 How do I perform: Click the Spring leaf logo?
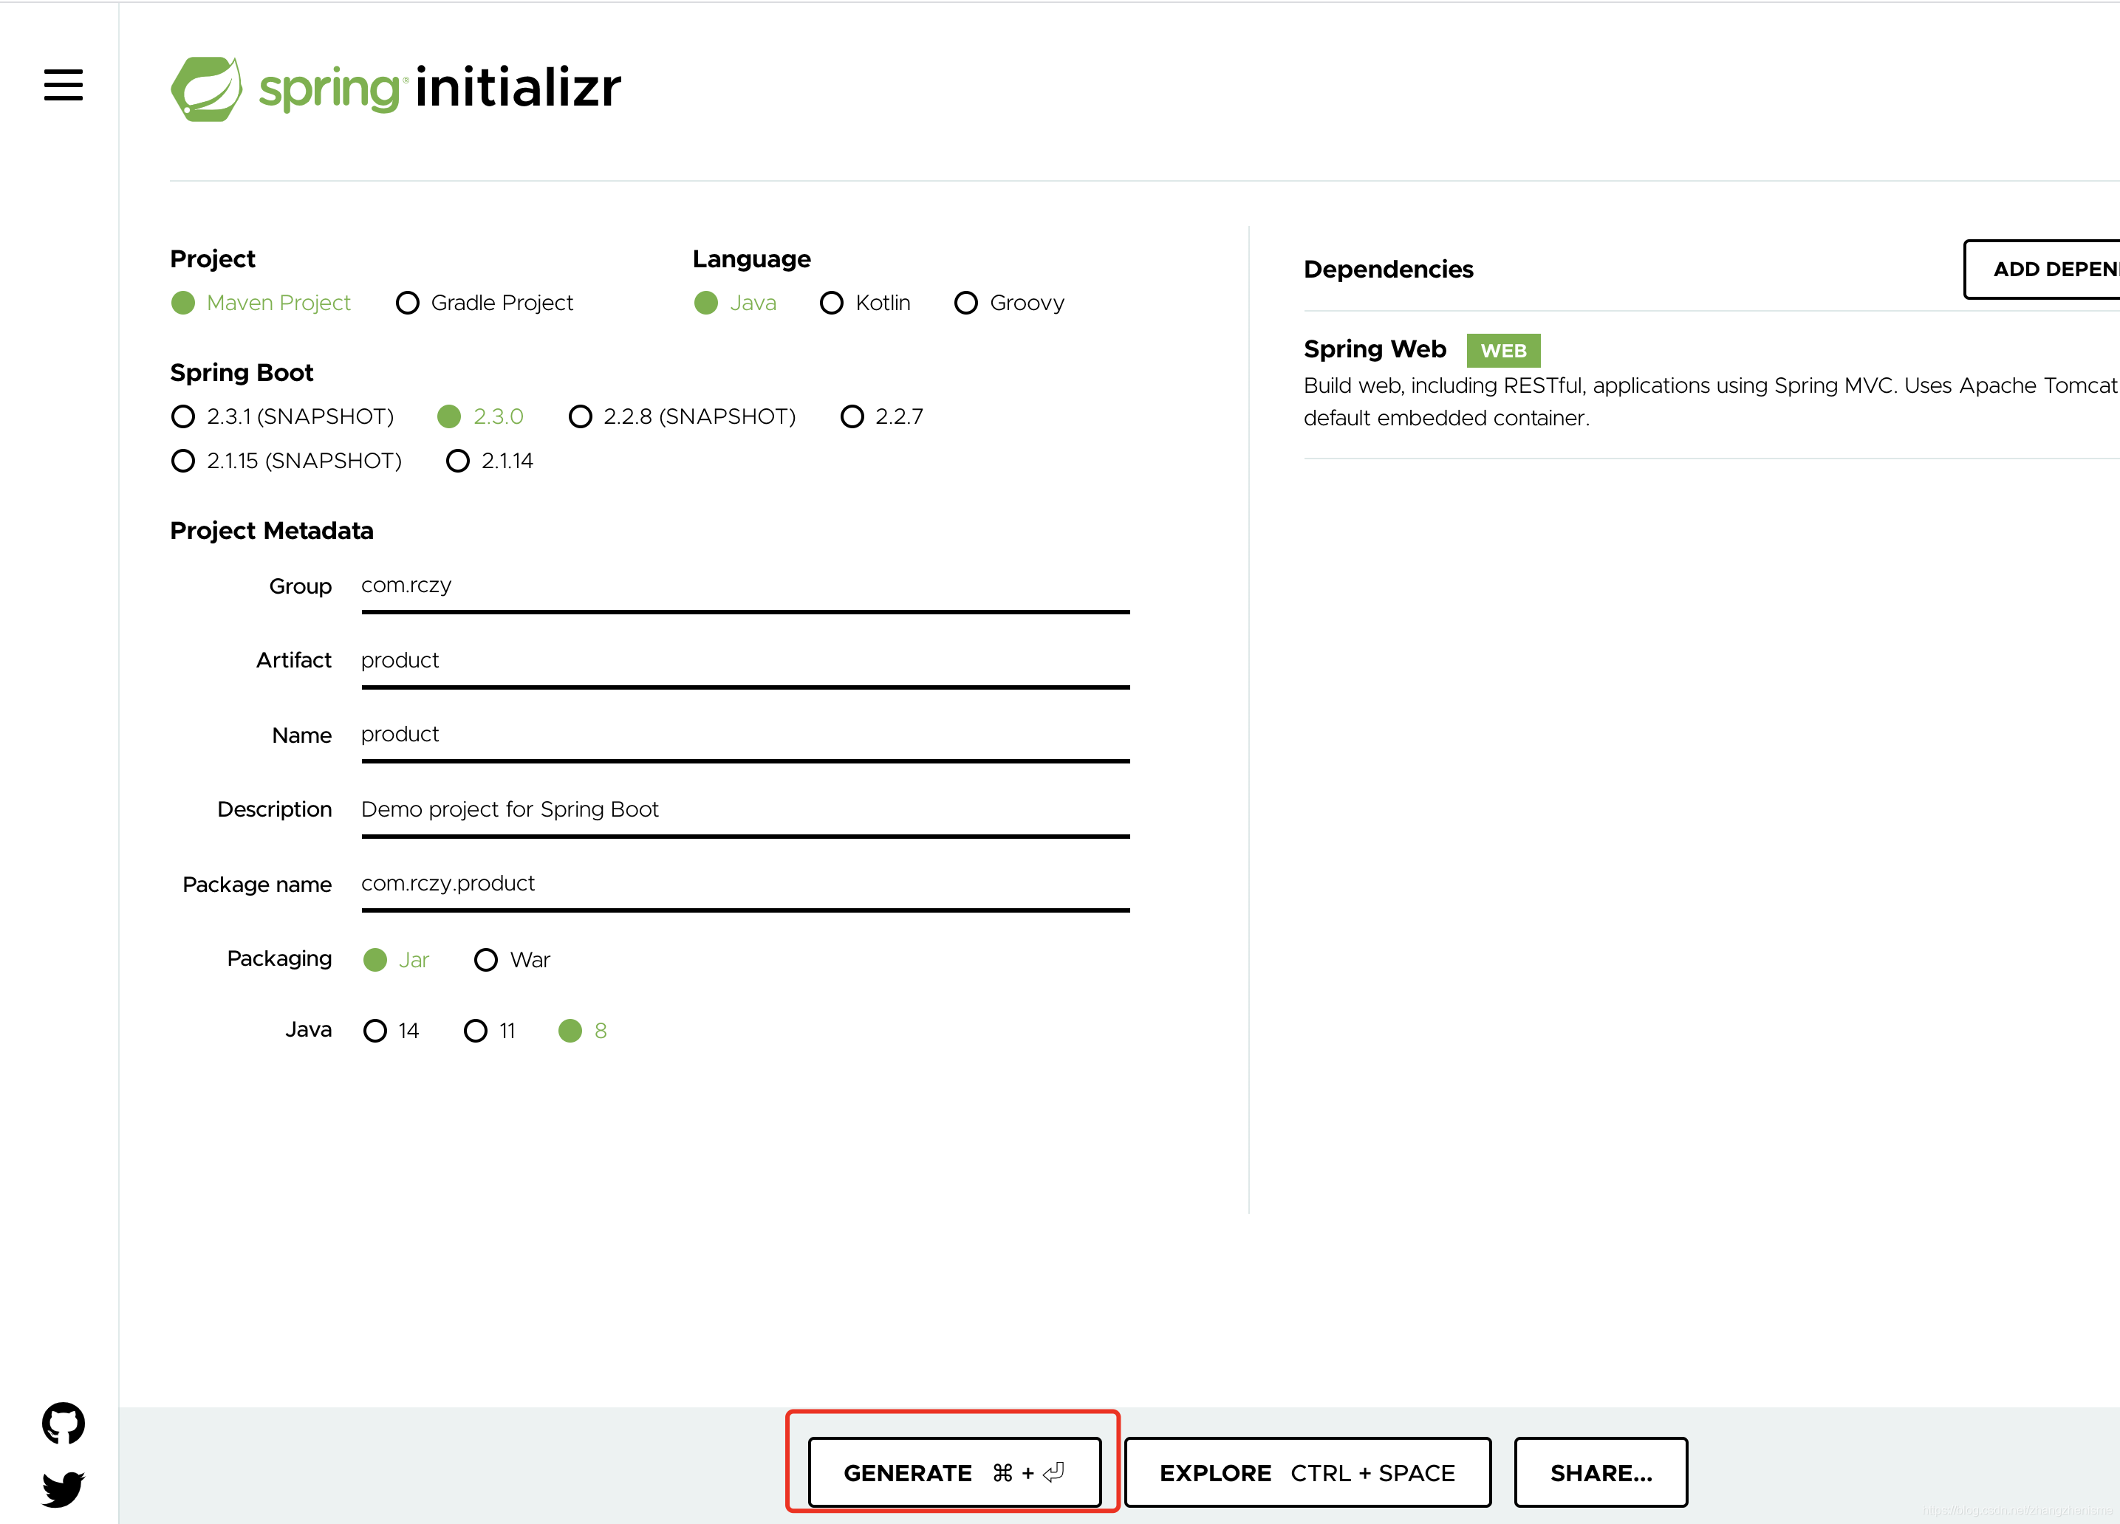(x=207, y=89)
